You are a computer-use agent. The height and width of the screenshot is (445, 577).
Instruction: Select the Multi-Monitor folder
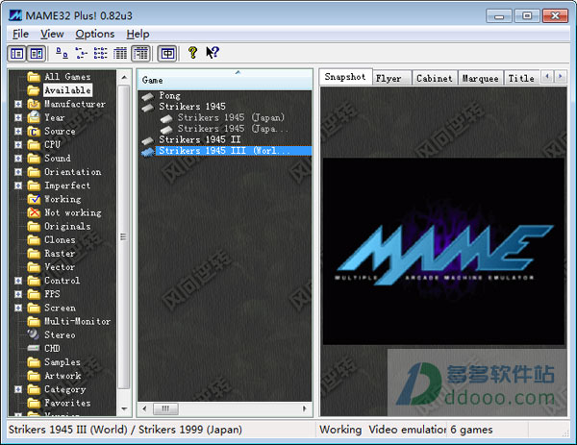pyautogui.click(x=78, y=321)
